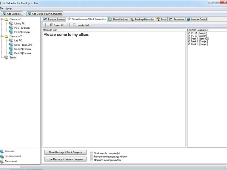This screenshot has height=170, width=227.
Task: Select PC 01 [Damjan] label in tree
Action: pos(22,27)
